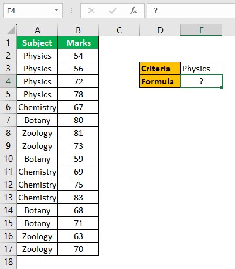
Task: Select column E header
Action: pyautogui.click(x=201, y=30)
